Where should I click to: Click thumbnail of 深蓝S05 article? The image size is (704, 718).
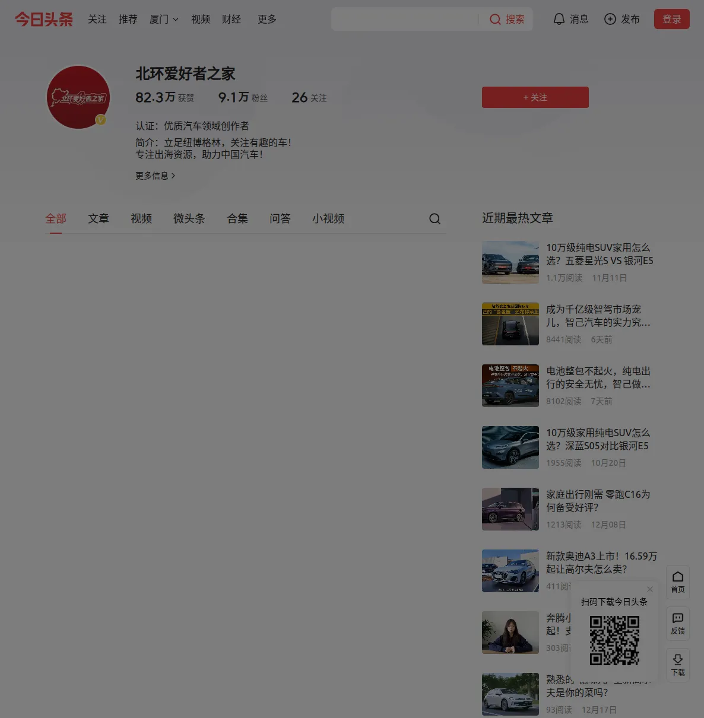tap(510, 447)
